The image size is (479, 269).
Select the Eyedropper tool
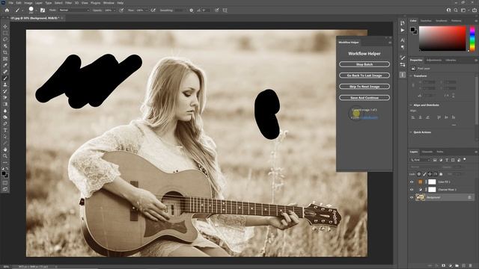click(5, 65)
